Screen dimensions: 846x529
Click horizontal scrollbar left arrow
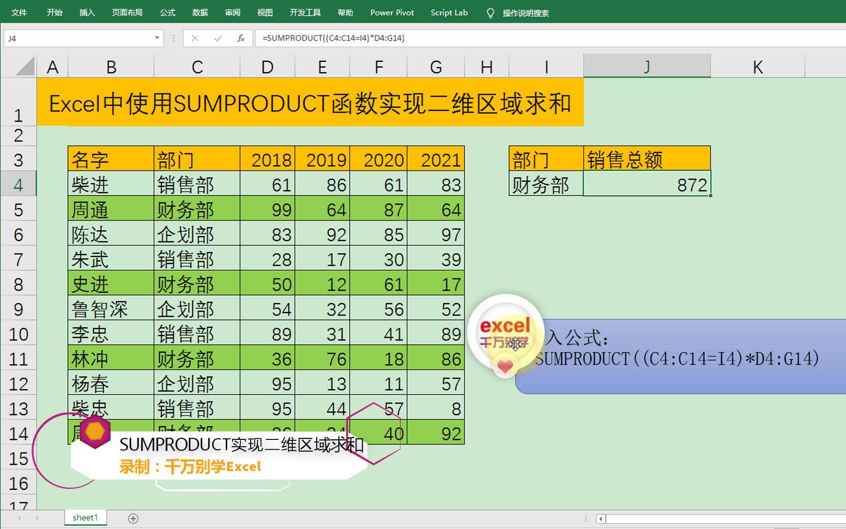click(x=601, y=518)
